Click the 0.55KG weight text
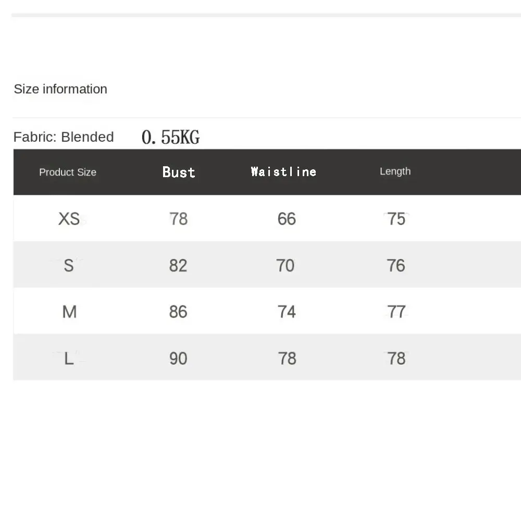The width and height of the screenshot is (521, 521). click(x=170, y=137)
